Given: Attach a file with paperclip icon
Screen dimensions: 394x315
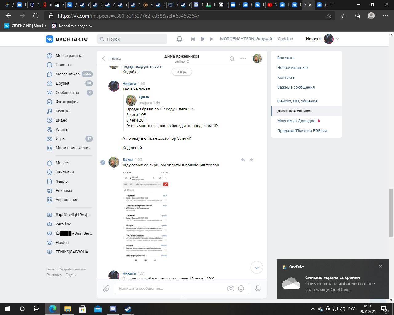Looking at the screenshot, I should 106,289.
